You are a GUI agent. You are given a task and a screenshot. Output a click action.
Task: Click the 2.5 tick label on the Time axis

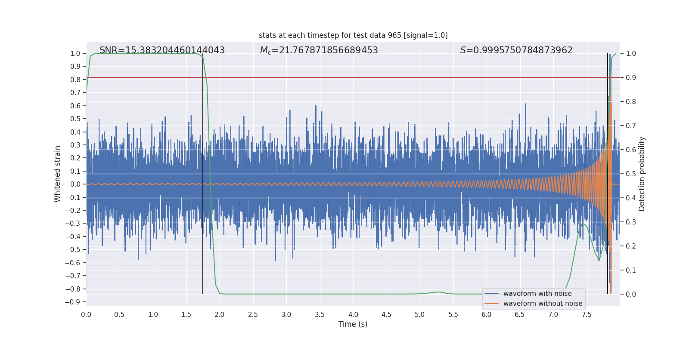coord(253,314)
